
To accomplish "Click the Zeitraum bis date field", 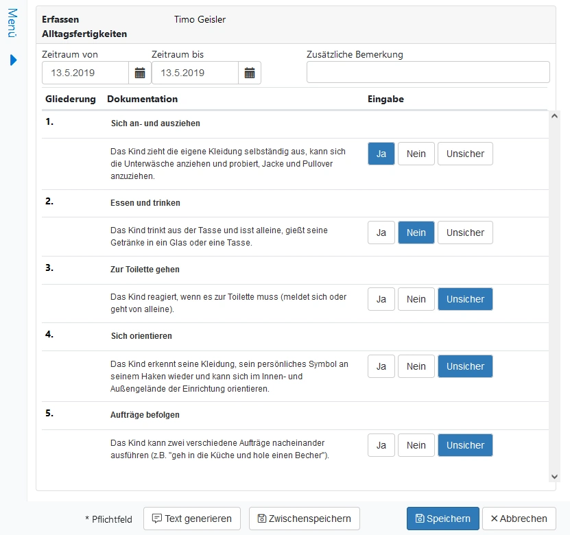I will pos(195,73).
